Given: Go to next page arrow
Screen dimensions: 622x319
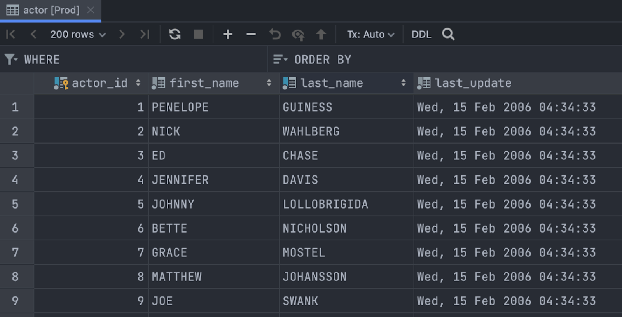Looking at the screenshot, I should pyautogui.click(x=122, y=34).
